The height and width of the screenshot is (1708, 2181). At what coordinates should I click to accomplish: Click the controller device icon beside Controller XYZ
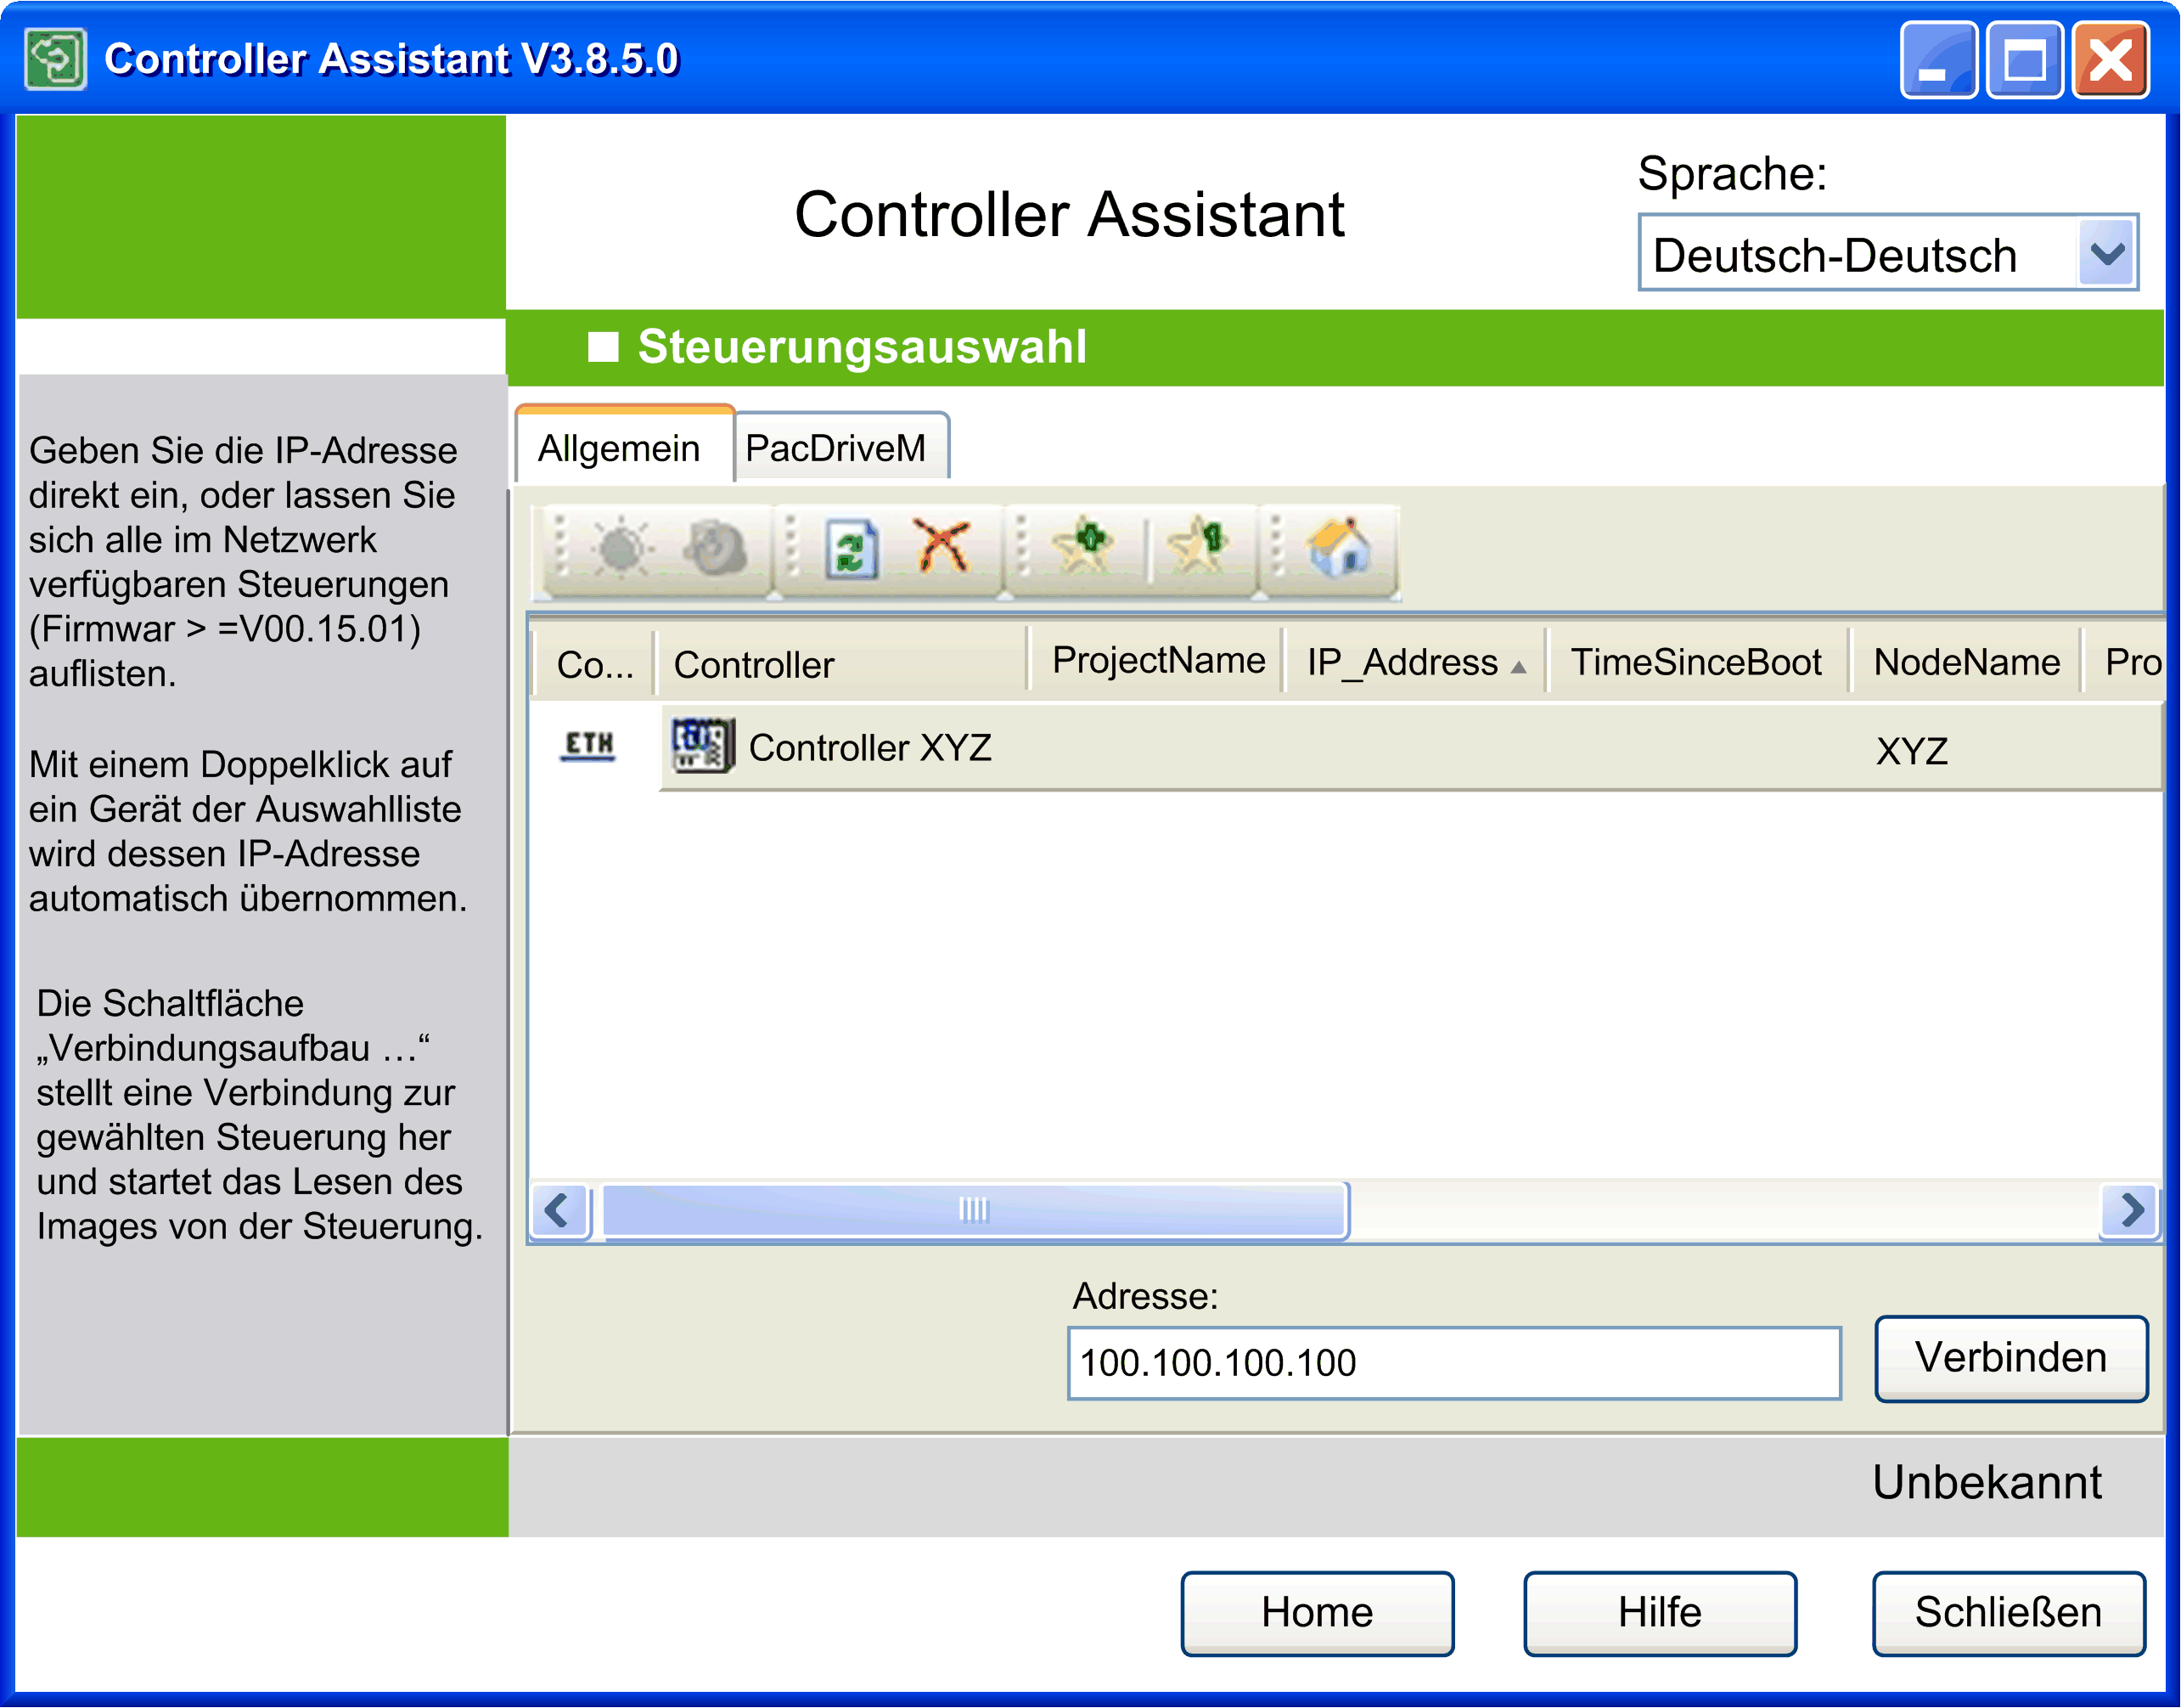coord(703,746)
